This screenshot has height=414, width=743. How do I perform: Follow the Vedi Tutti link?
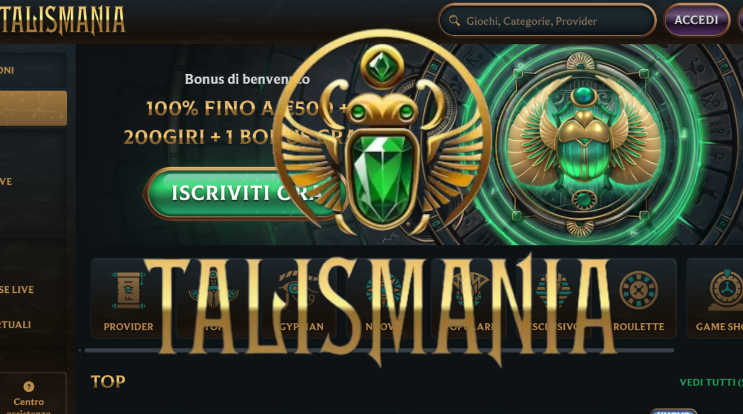point(711,382)
